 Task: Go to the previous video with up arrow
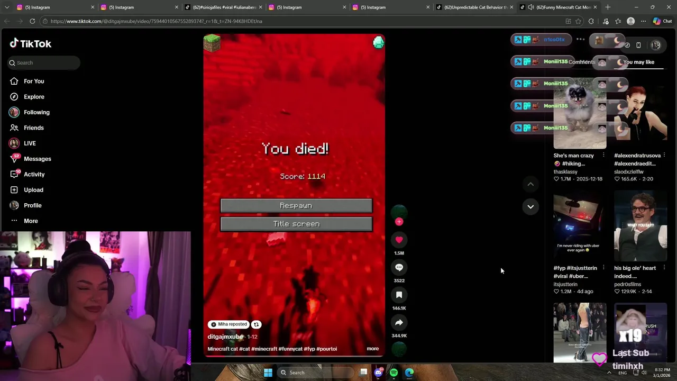530,184
